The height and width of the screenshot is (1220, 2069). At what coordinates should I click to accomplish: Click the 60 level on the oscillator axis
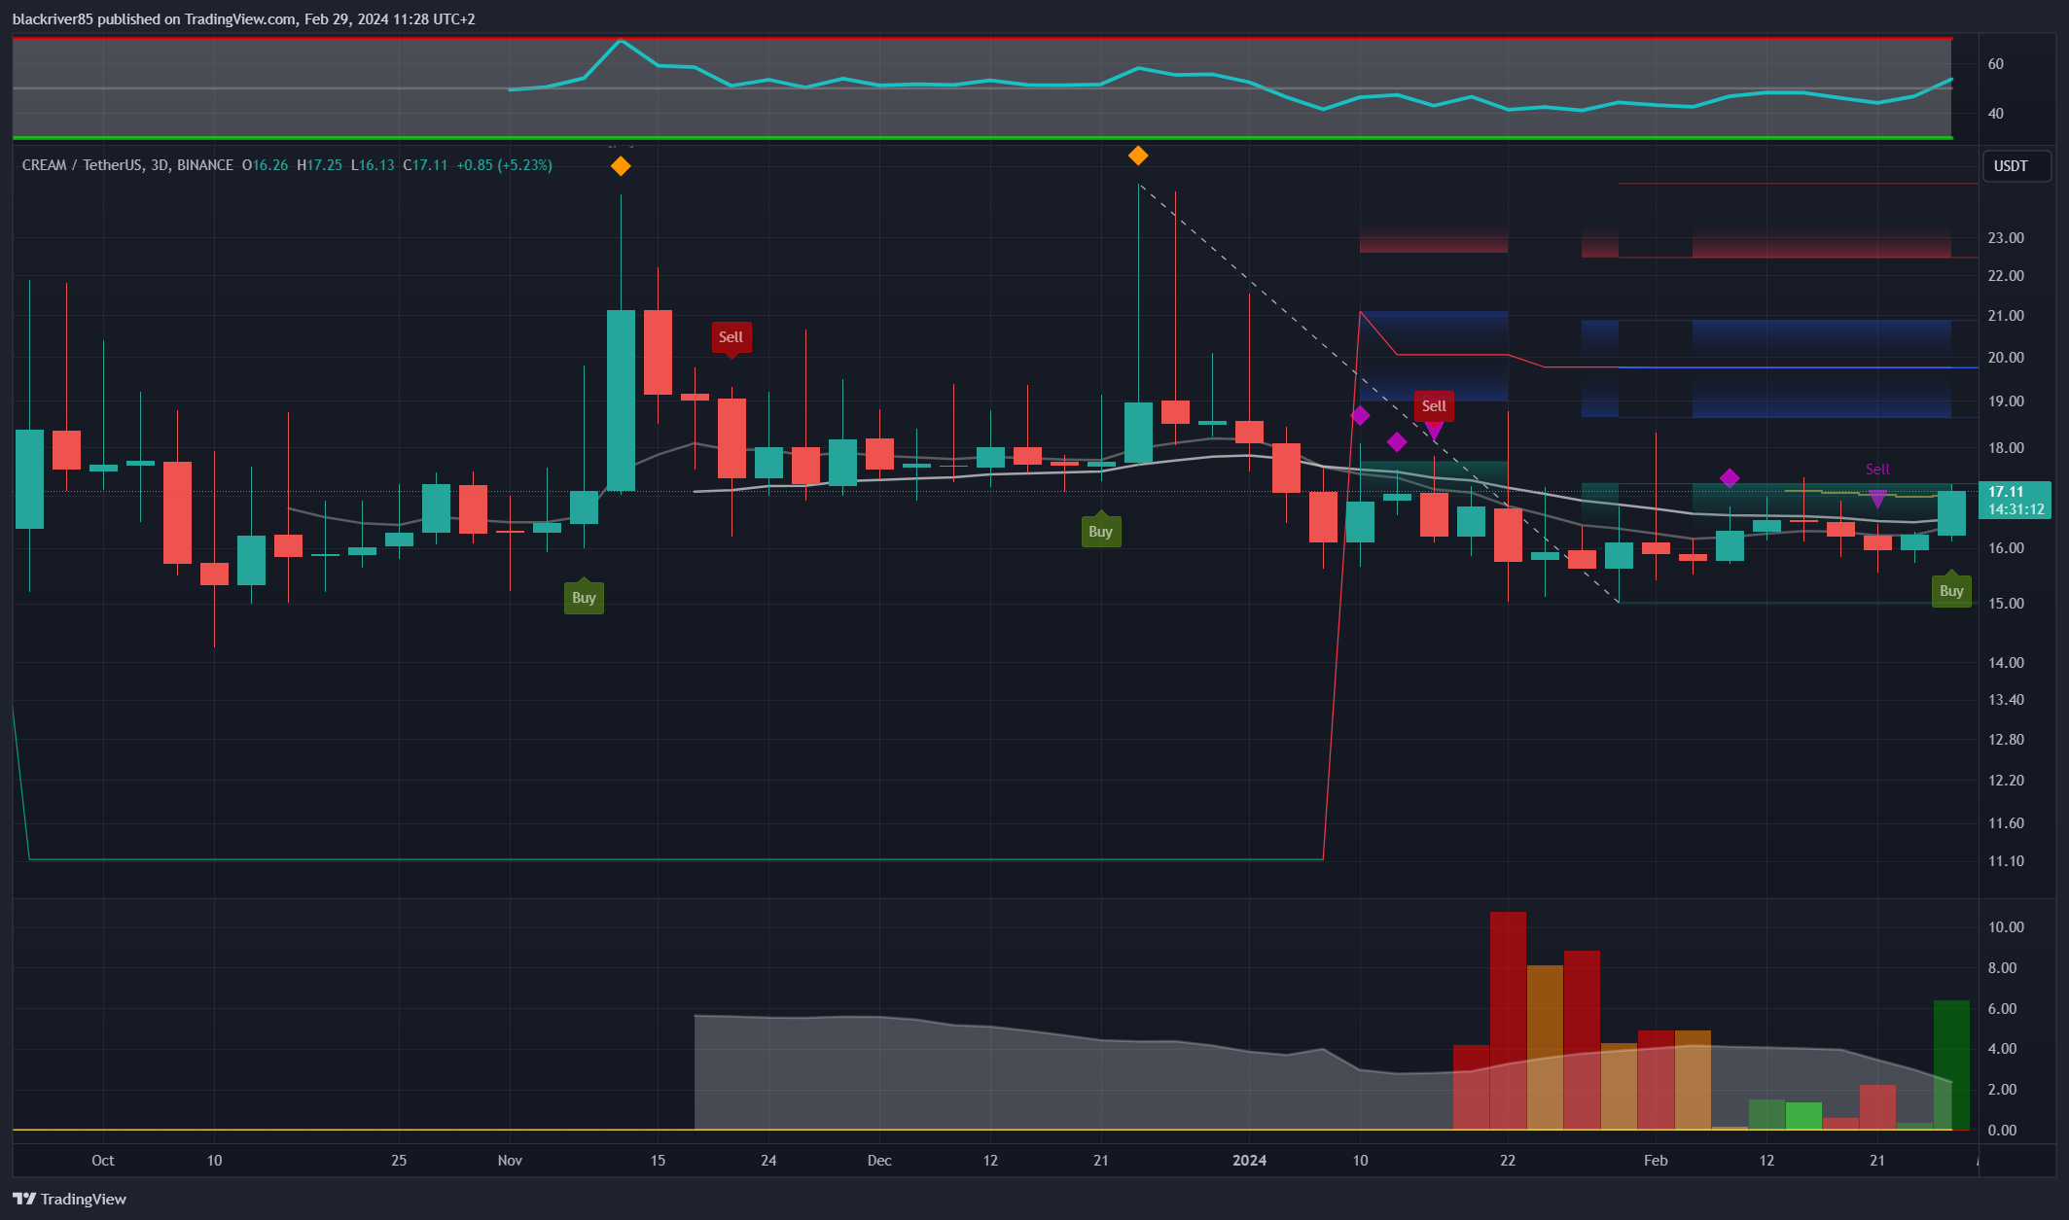click(1996, 64)
